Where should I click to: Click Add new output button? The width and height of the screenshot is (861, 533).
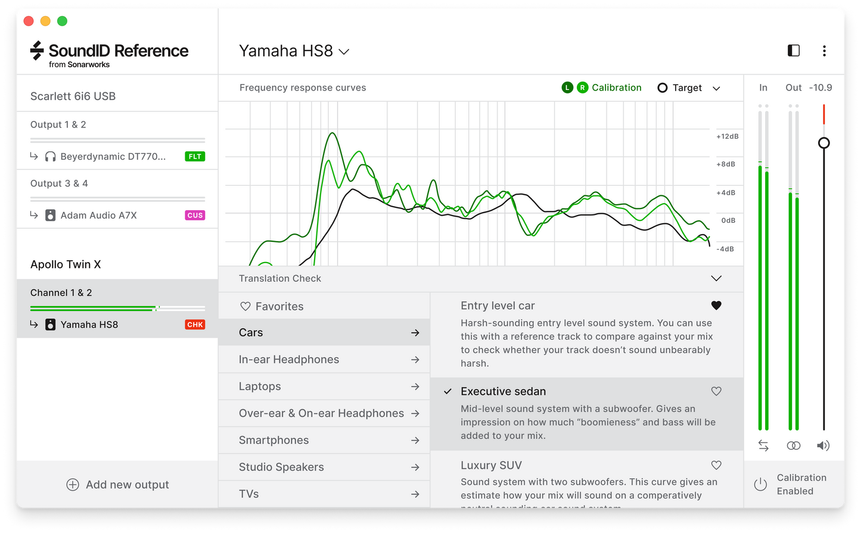pyautogui.click(x=117, y=485)
